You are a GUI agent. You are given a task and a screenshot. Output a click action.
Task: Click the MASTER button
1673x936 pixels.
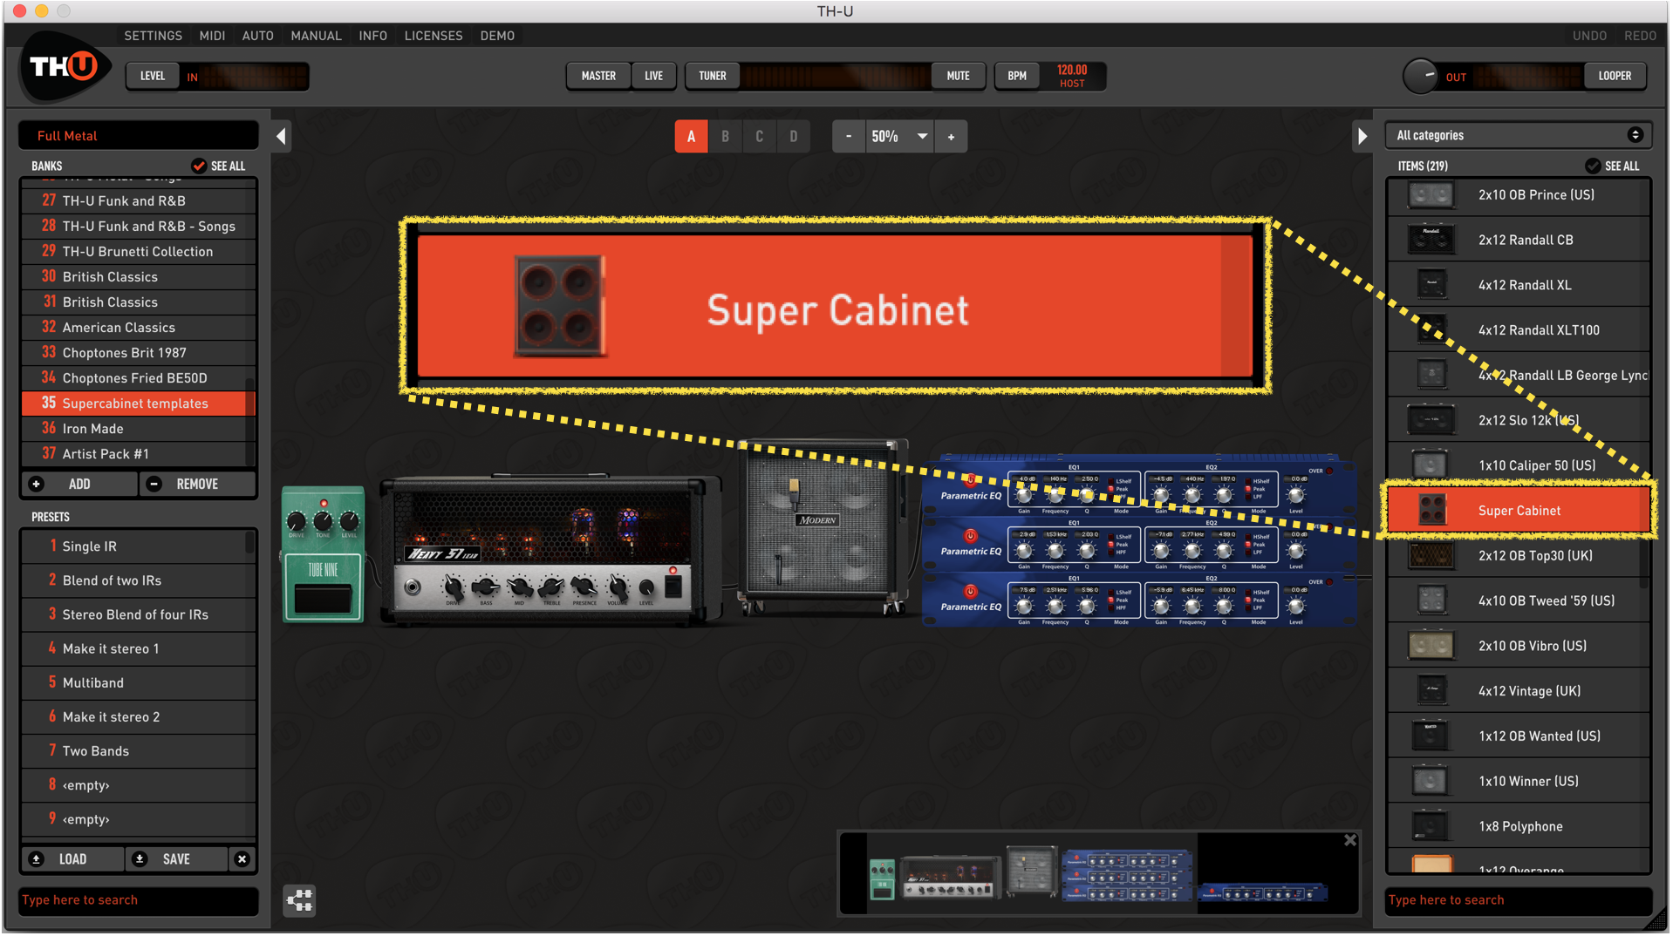[598, 76]
